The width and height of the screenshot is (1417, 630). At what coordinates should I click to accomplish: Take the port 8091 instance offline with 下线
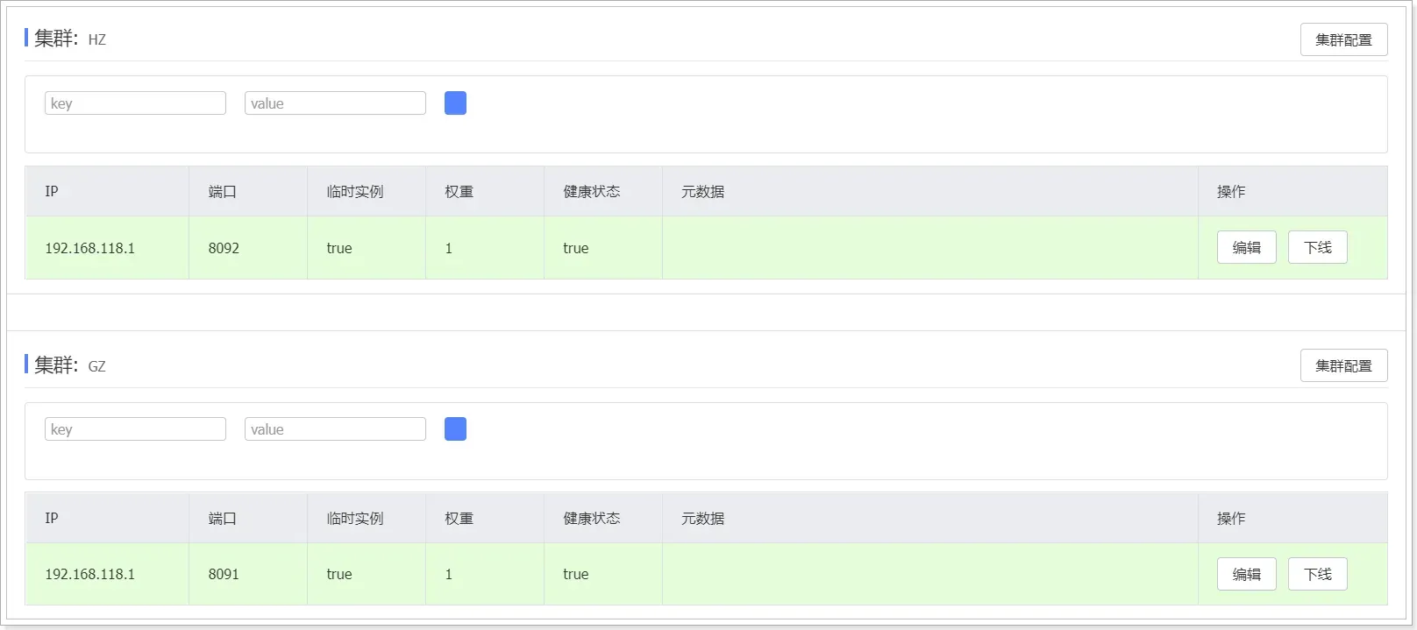[1317, 574]
